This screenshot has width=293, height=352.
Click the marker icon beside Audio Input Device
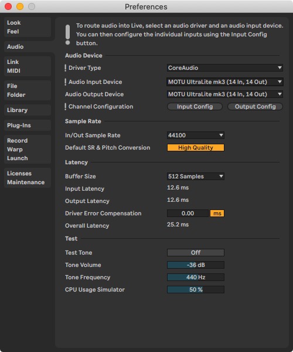click(x=66, y=82)
